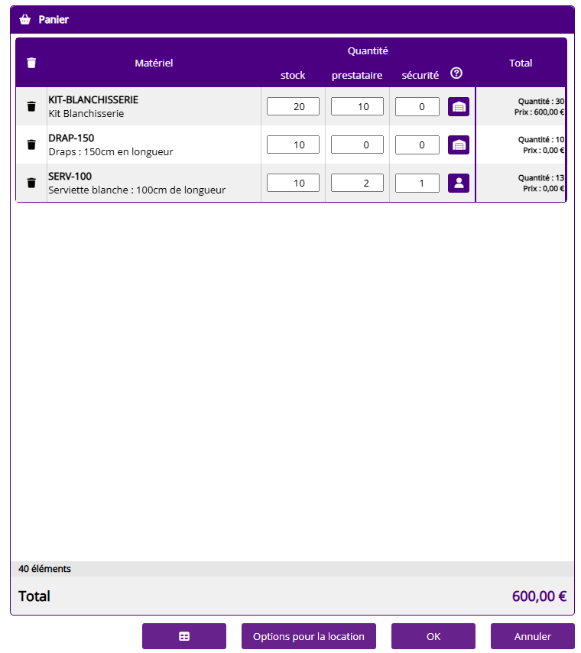Click the person icon for SERV-100
This screenshot has width=581, height=653.
tap(459, 184)
